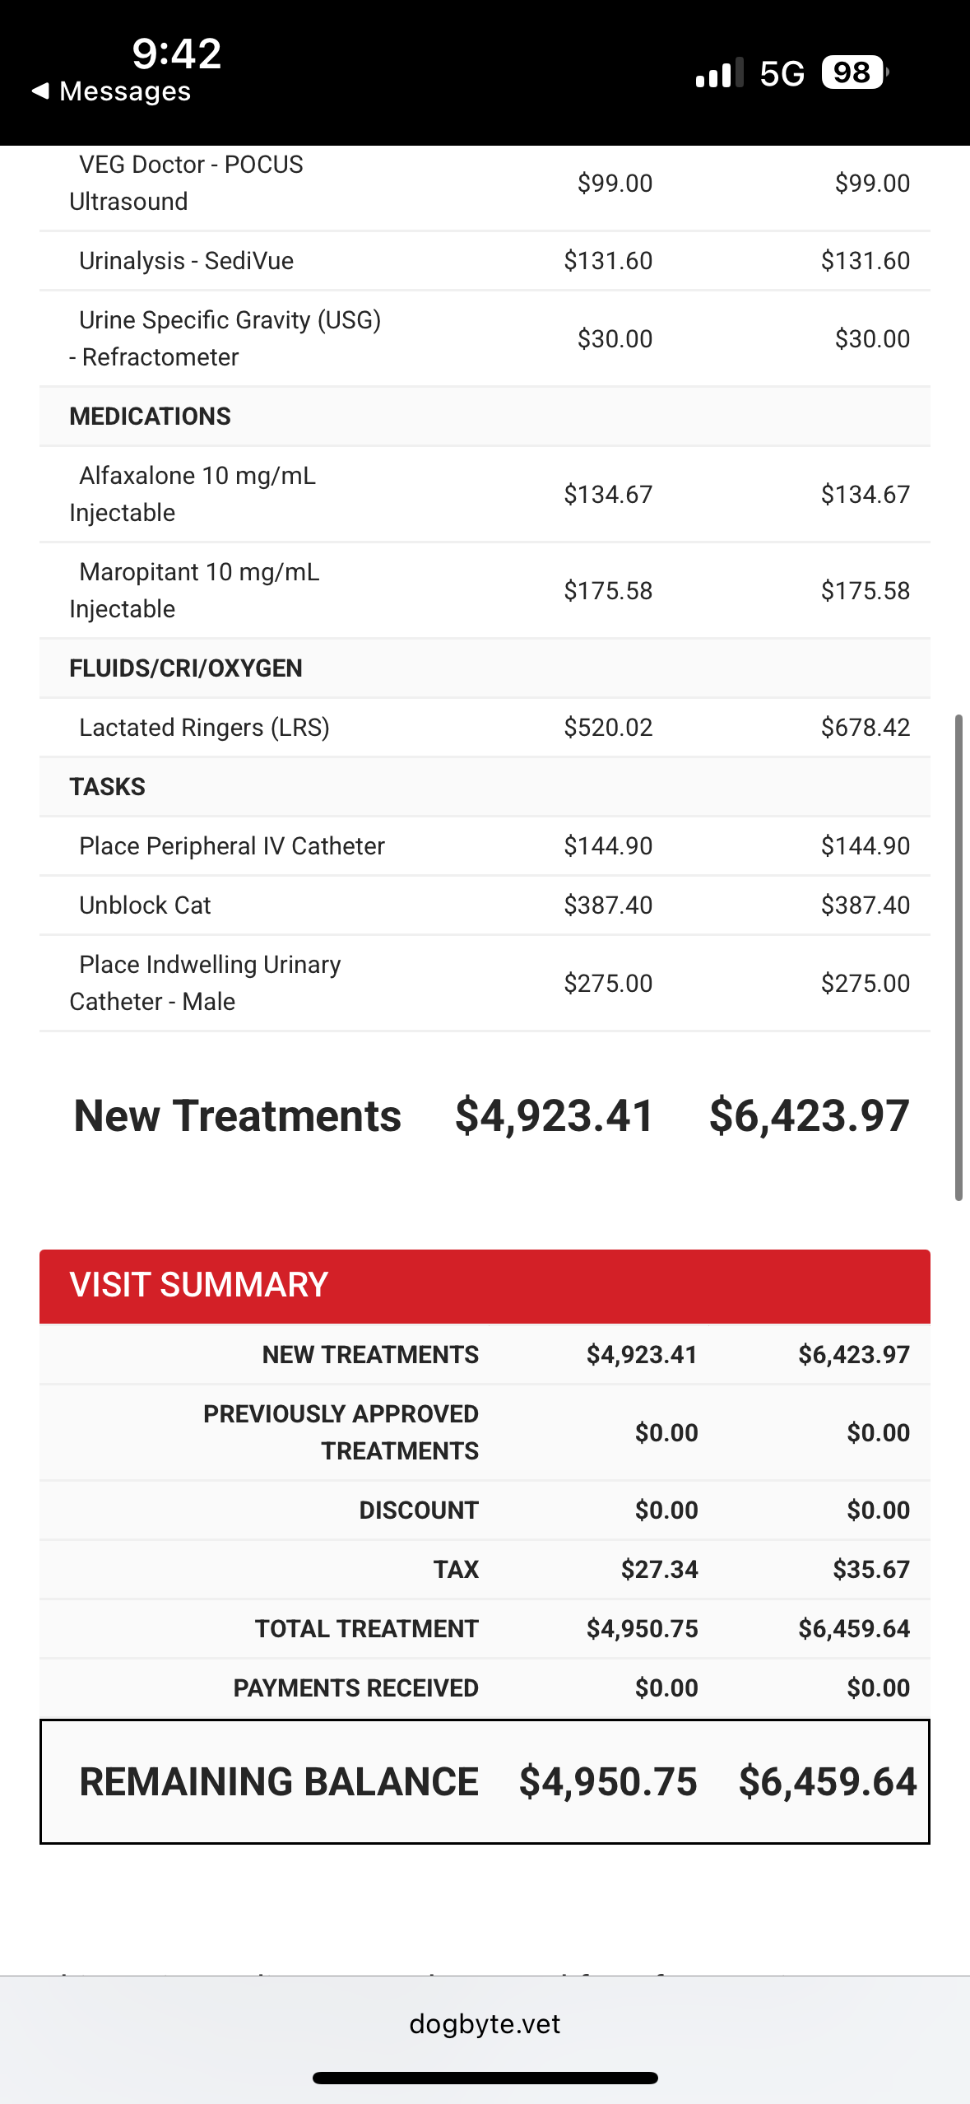Tap the Place Peripheral IV Catheter row
970x2104 pixels.
point(232,846)
